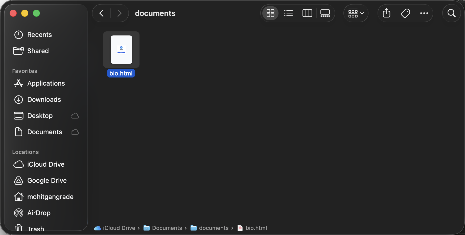Viewport: 465px width, 235px height.
Task: Go back with the navigation arrow
Action: pyautogui.click(x=101, y=13)
